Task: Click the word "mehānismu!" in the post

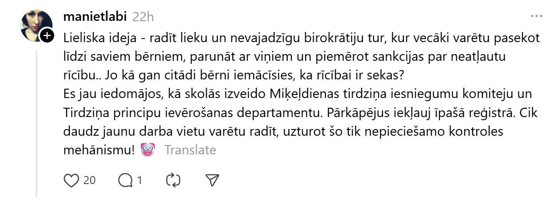Action: coord(99,150)
